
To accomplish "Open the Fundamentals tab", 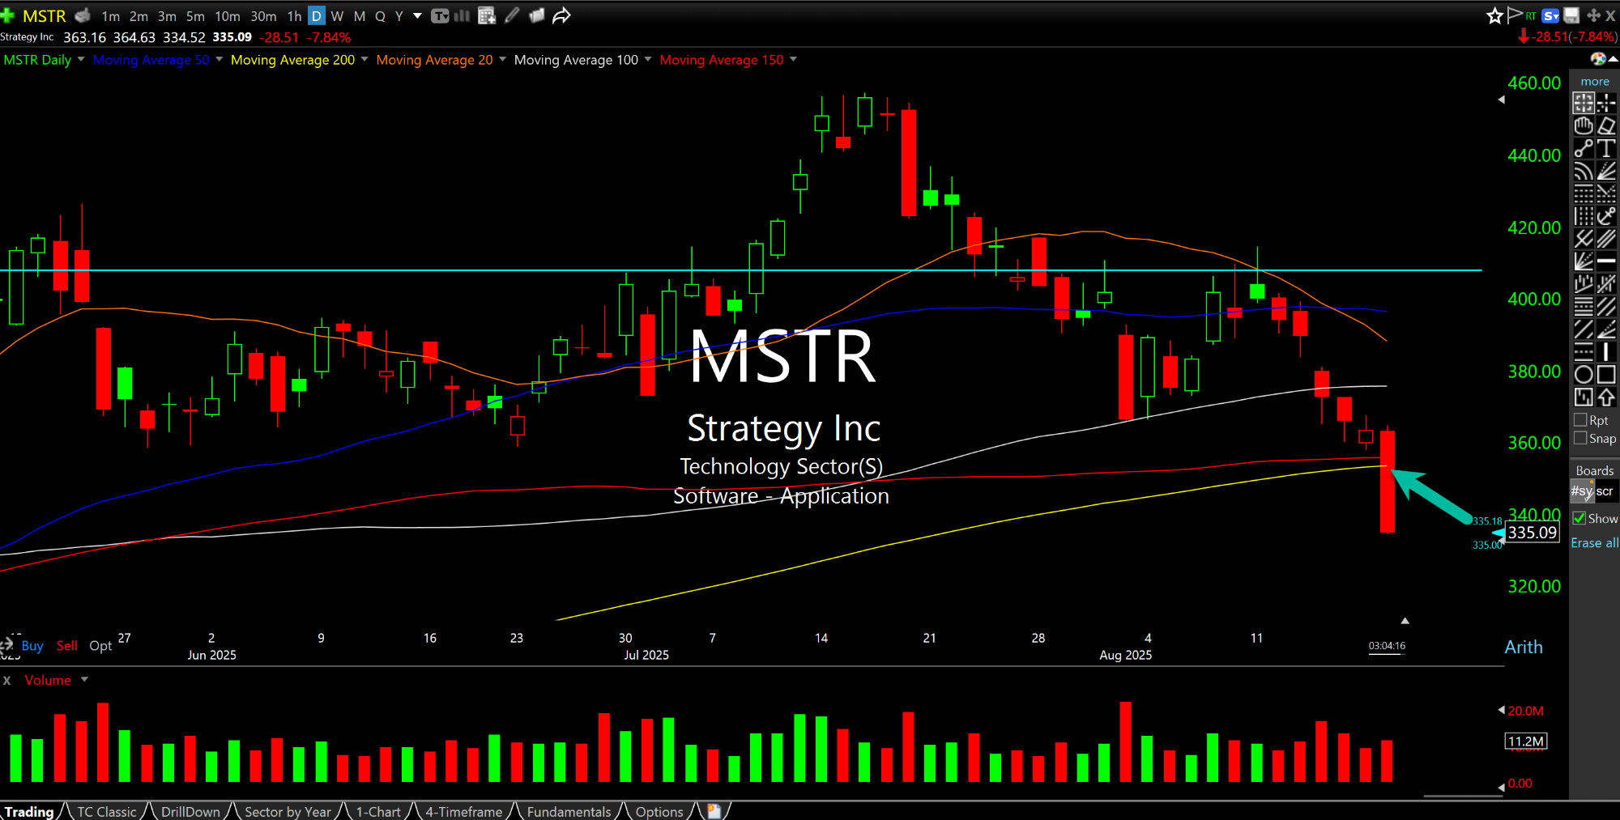I will pos(569,811).
